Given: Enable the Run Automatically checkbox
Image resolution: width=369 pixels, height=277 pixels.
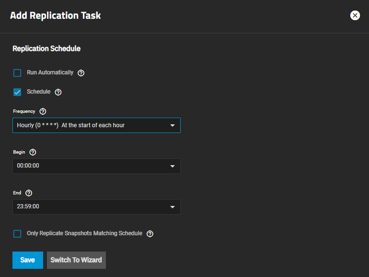Looking at the screenshot, I should [x=18, y=73].
